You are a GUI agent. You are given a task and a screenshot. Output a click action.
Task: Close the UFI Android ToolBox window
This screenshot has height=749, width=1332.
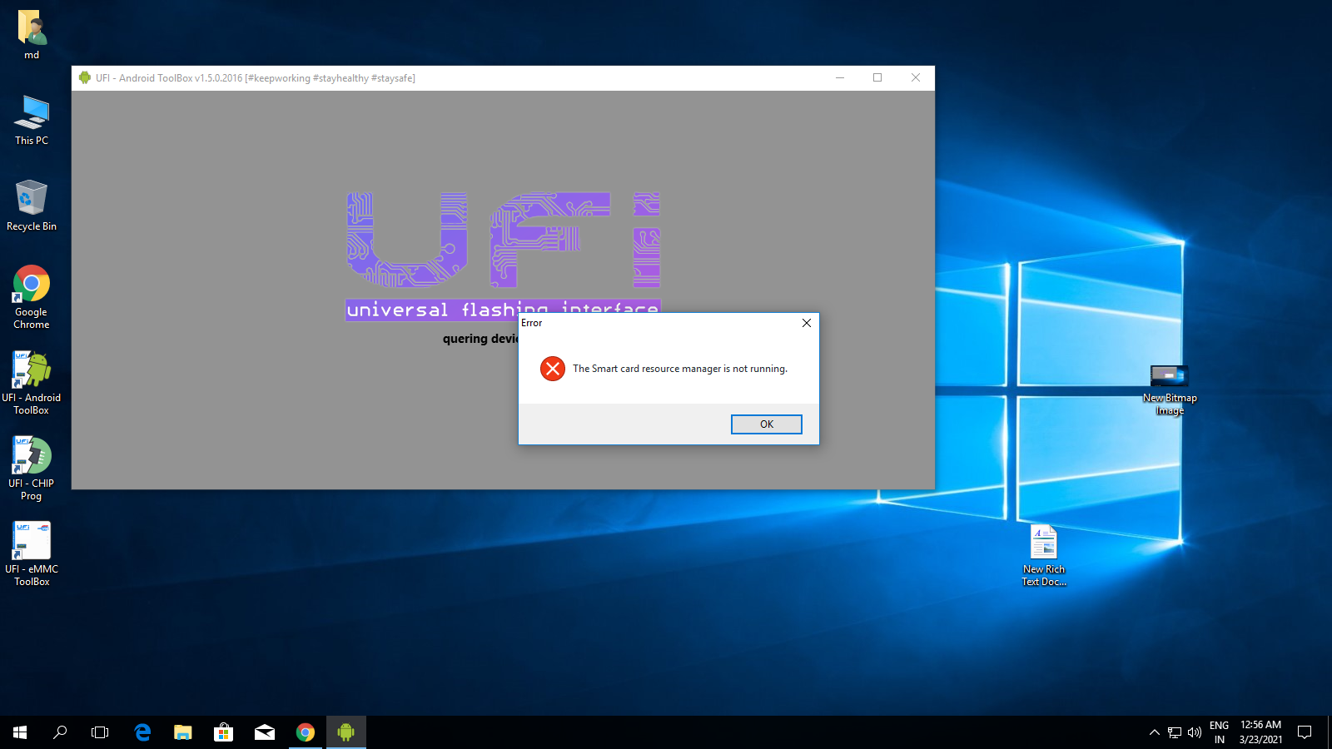[x=916, y=78]
